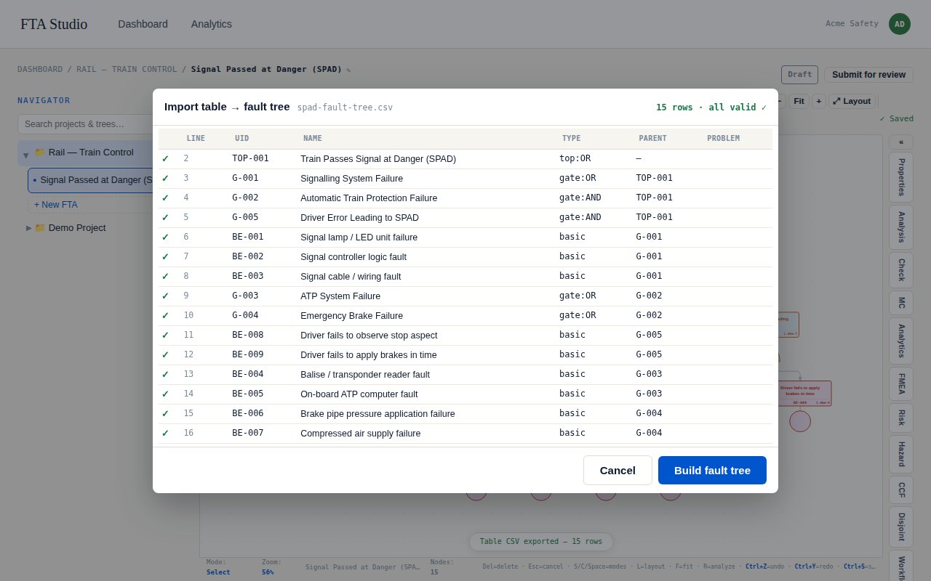Viewport: 931px width, 581px height.
Task: Open the Dashboard nav item
Action: click(x=143, y=24)
